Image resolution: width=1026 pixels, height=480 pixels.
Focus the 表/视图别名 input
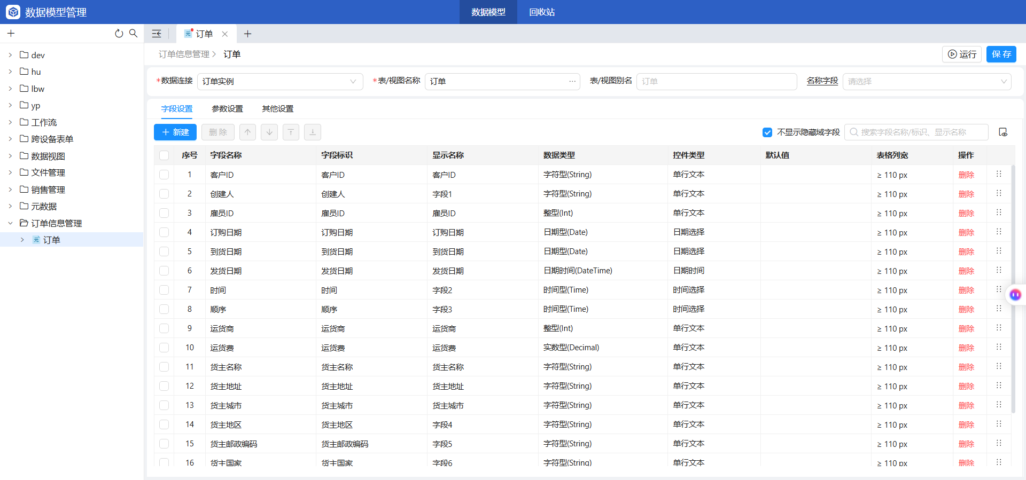pyautogui.click(x=717, y=81)
